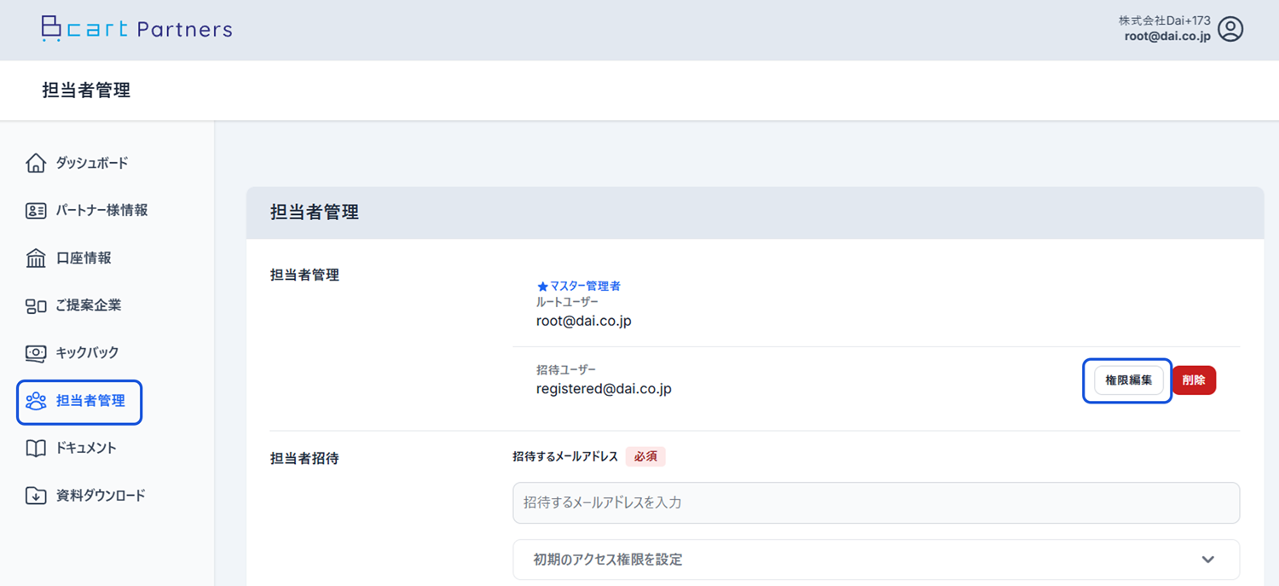Click the 資料ダウンロード download icon
The height and width of the screenshot is (586, 1279).
(36, 496)
